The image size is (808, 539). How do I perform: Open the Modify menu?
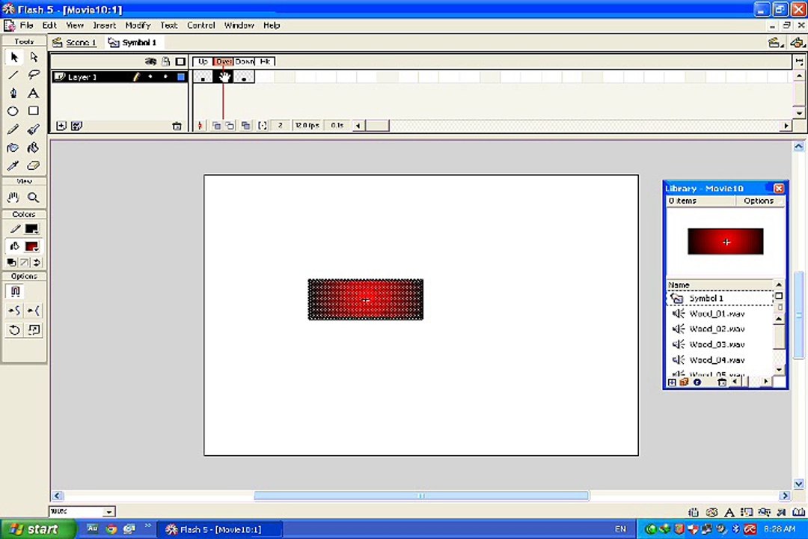[138, 25]
